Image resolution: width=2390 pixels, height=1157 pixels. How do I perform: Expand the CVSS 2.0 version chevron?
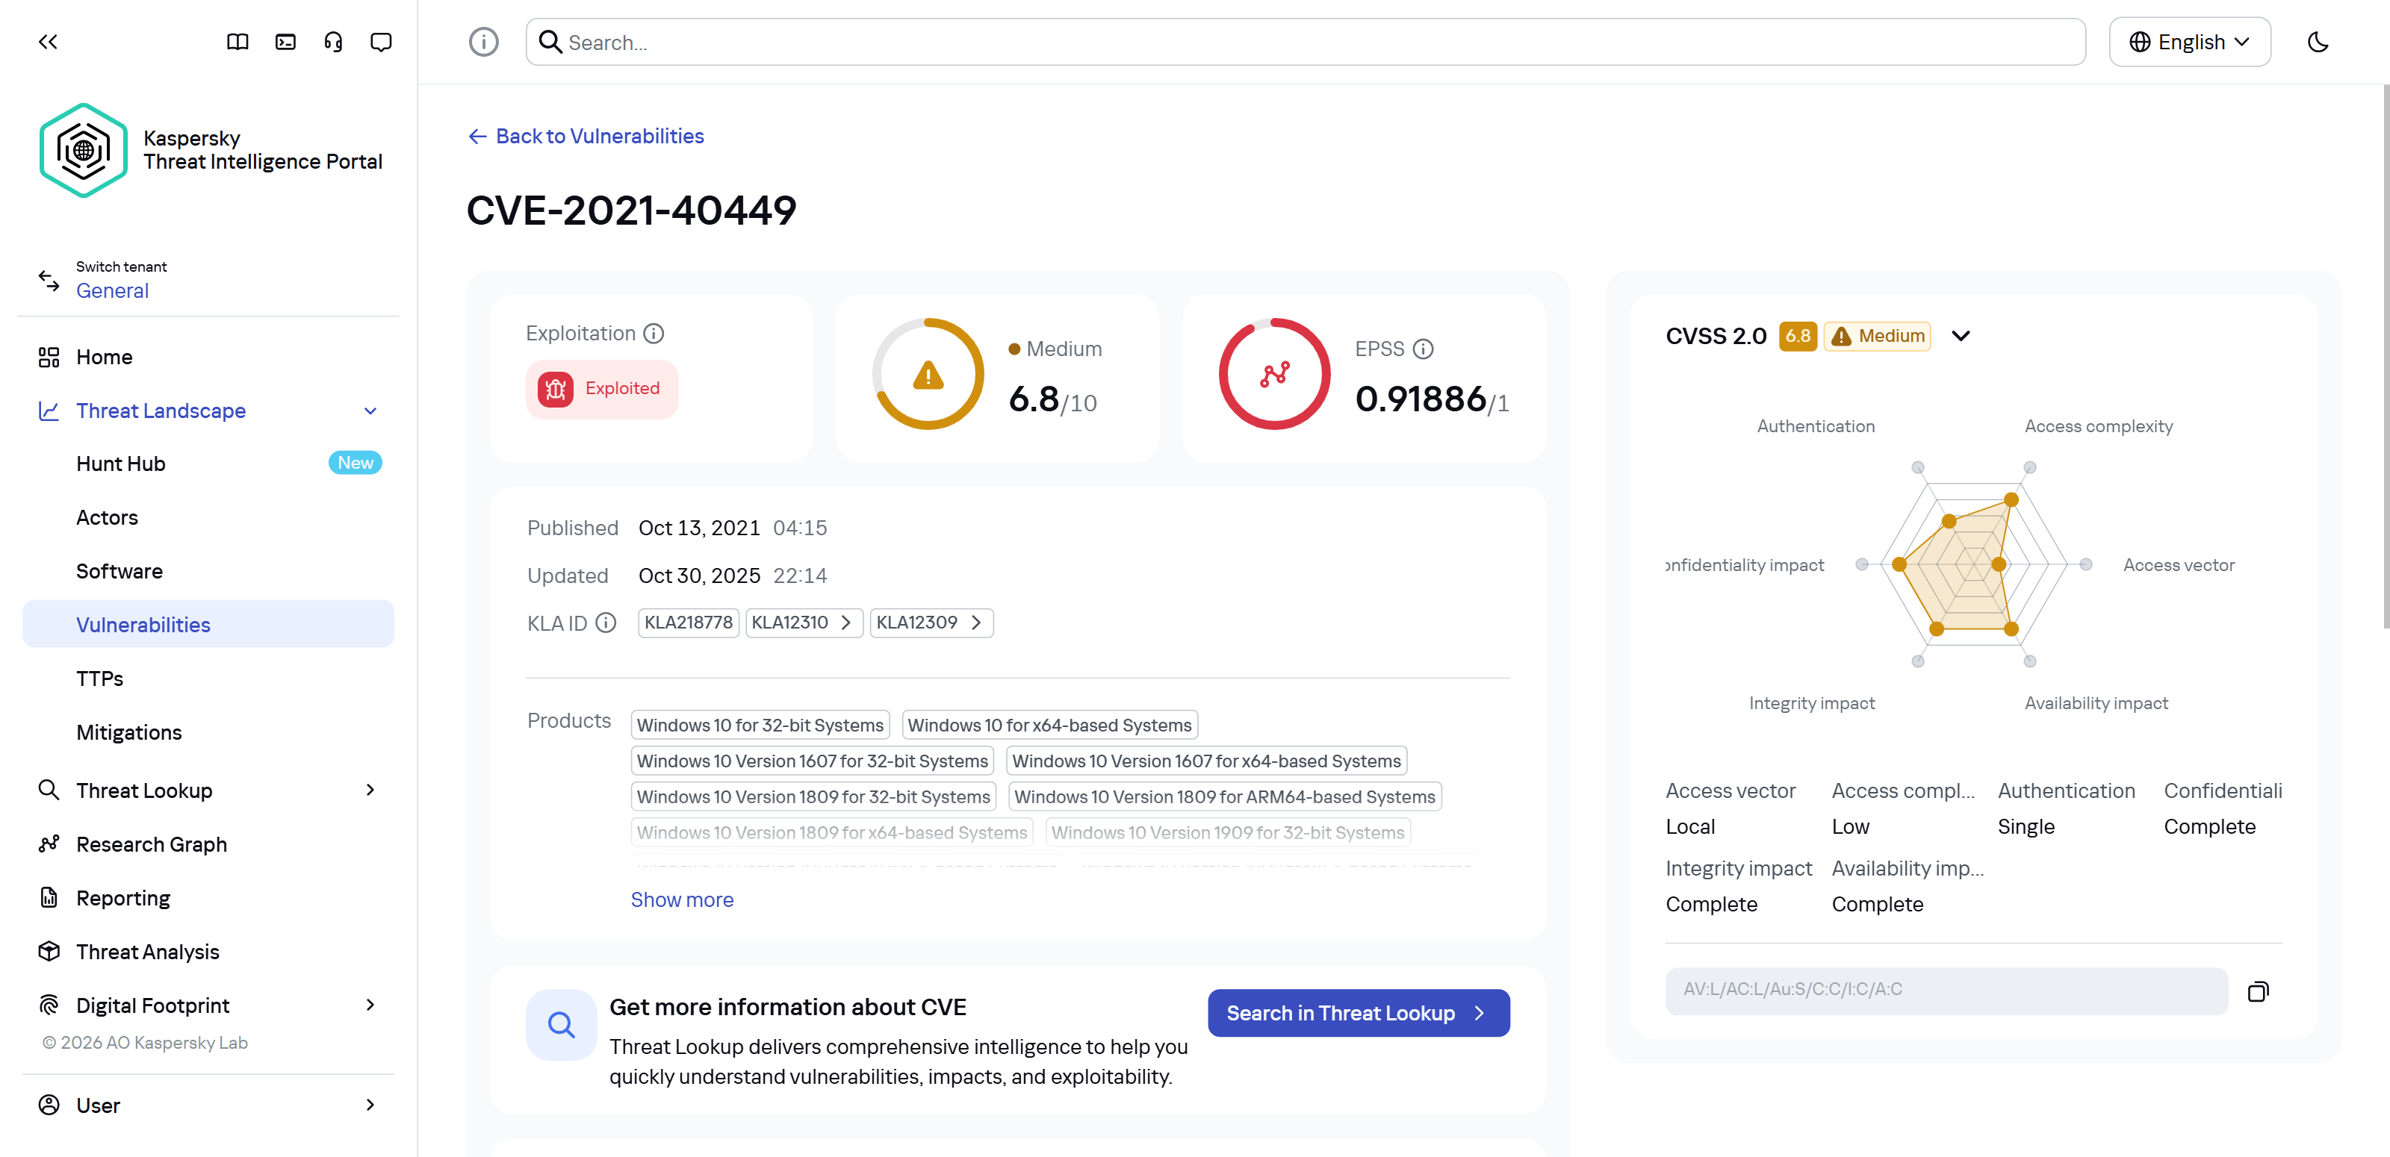click(1961, 336)
